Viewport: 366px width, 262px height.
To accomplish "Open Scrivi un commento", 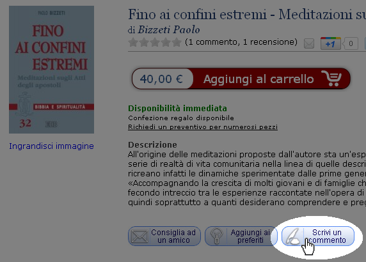I will click(318, 236).
